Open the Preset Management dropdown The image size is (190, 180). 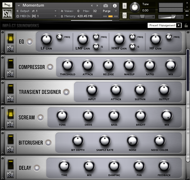point(164,25)
